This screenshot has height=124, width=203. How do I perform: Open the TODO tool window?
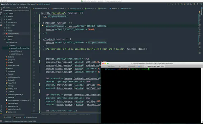pos(7,117)
